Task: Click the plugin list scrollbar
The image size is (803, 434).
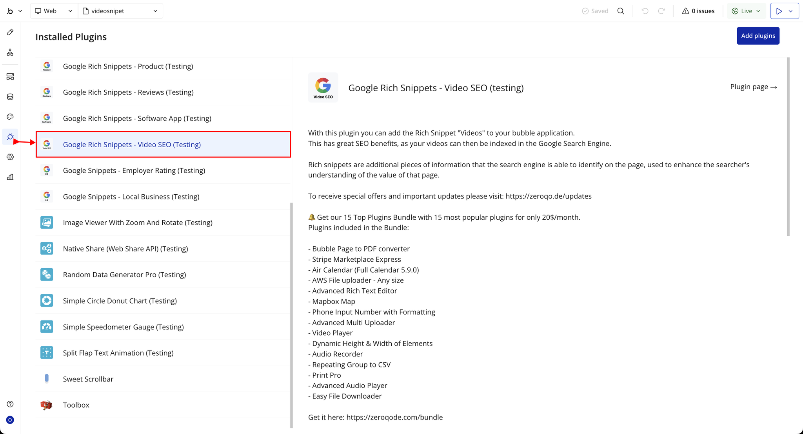Action: 291,315
